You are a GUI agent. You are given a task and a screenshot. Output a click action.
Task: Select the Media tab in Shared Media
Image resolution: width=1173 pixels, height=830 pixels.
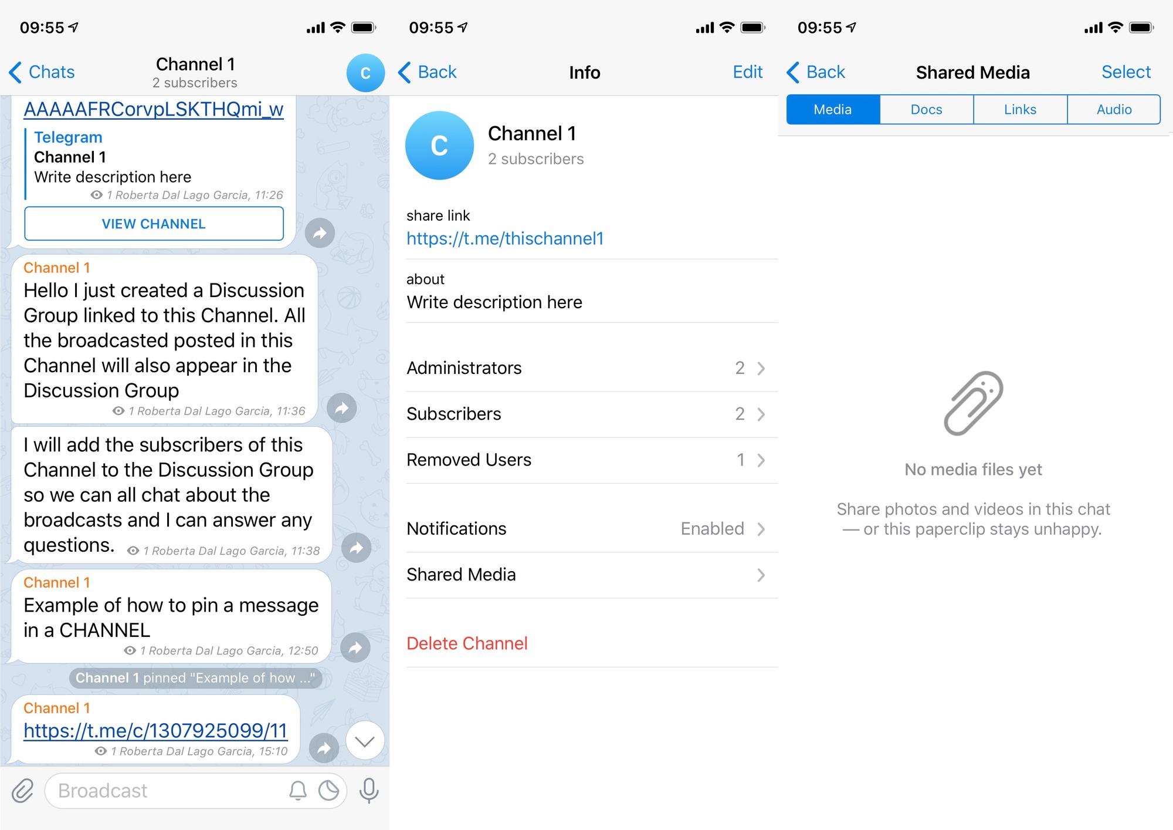833,110
